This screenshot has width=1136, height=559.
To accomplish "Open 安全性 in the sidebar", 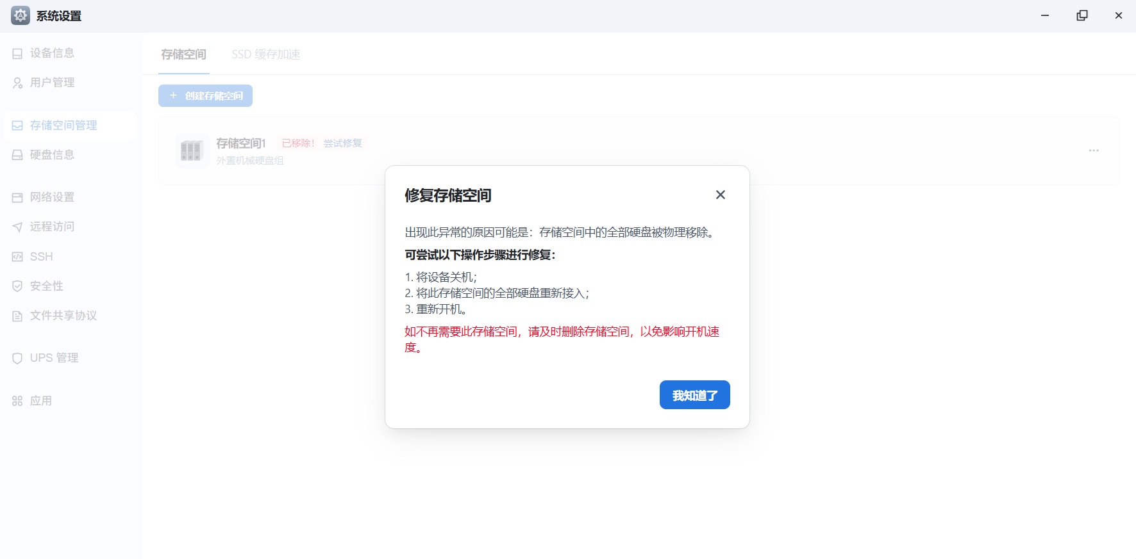I will (70, 286).
